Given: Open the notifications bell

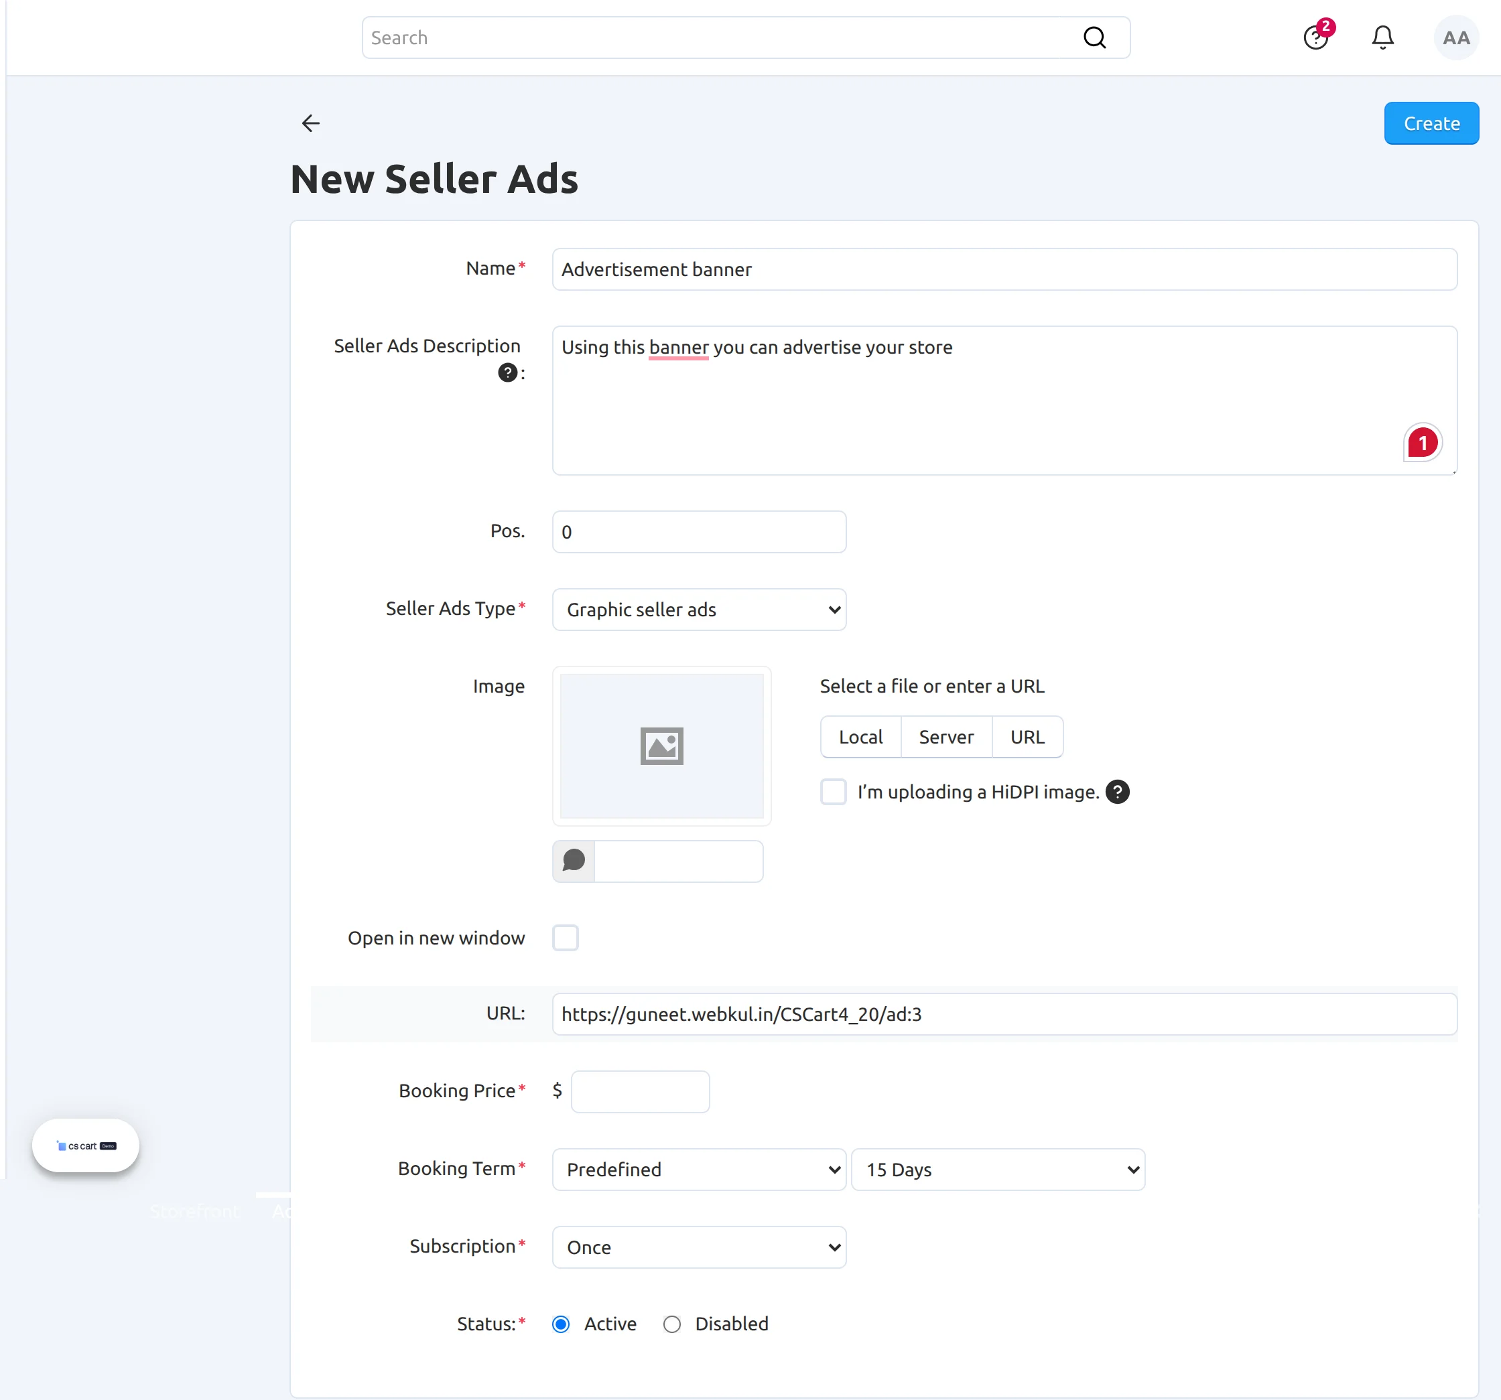Looking at the screenshot, I should (1382, 38).
